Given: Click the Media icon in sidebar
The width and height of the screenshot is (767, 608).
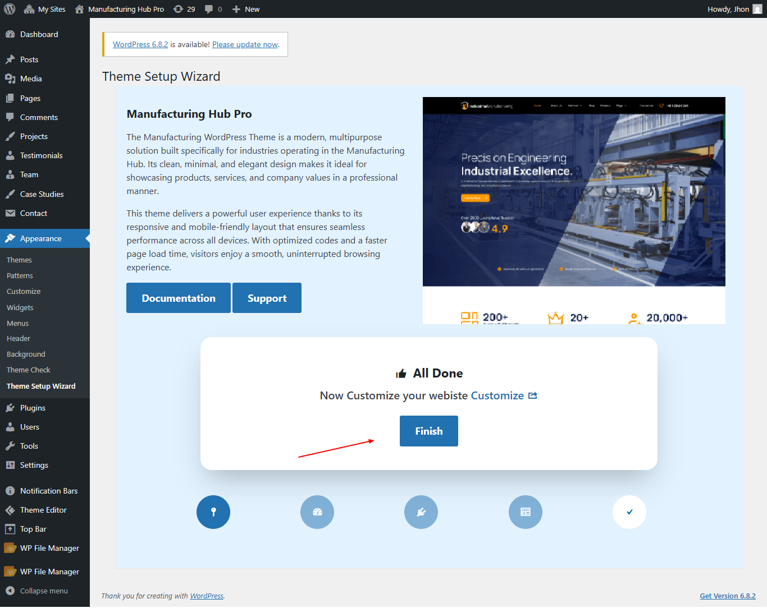Looking at the screenshot, I should 10,79.
